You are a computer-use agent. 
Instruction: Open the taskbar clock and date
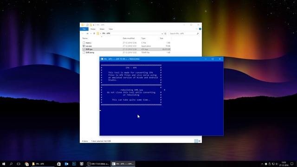[284, 164]
